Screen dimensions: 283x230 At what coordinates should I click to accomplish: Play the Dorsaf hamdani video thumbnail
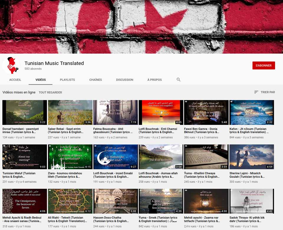[25, 113]
